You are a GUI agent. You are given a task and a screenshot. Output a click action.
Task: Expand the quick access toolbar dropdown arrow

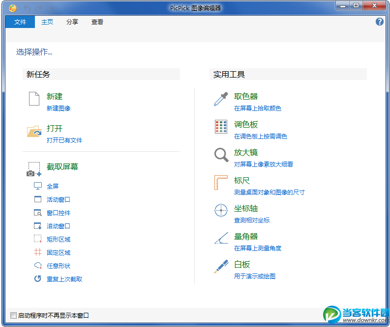(x=52, y=8)
